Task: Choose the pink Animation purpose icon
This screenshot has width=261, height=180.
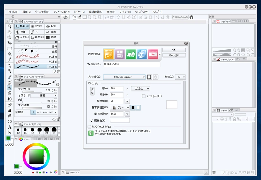Action: coord(153,54)
